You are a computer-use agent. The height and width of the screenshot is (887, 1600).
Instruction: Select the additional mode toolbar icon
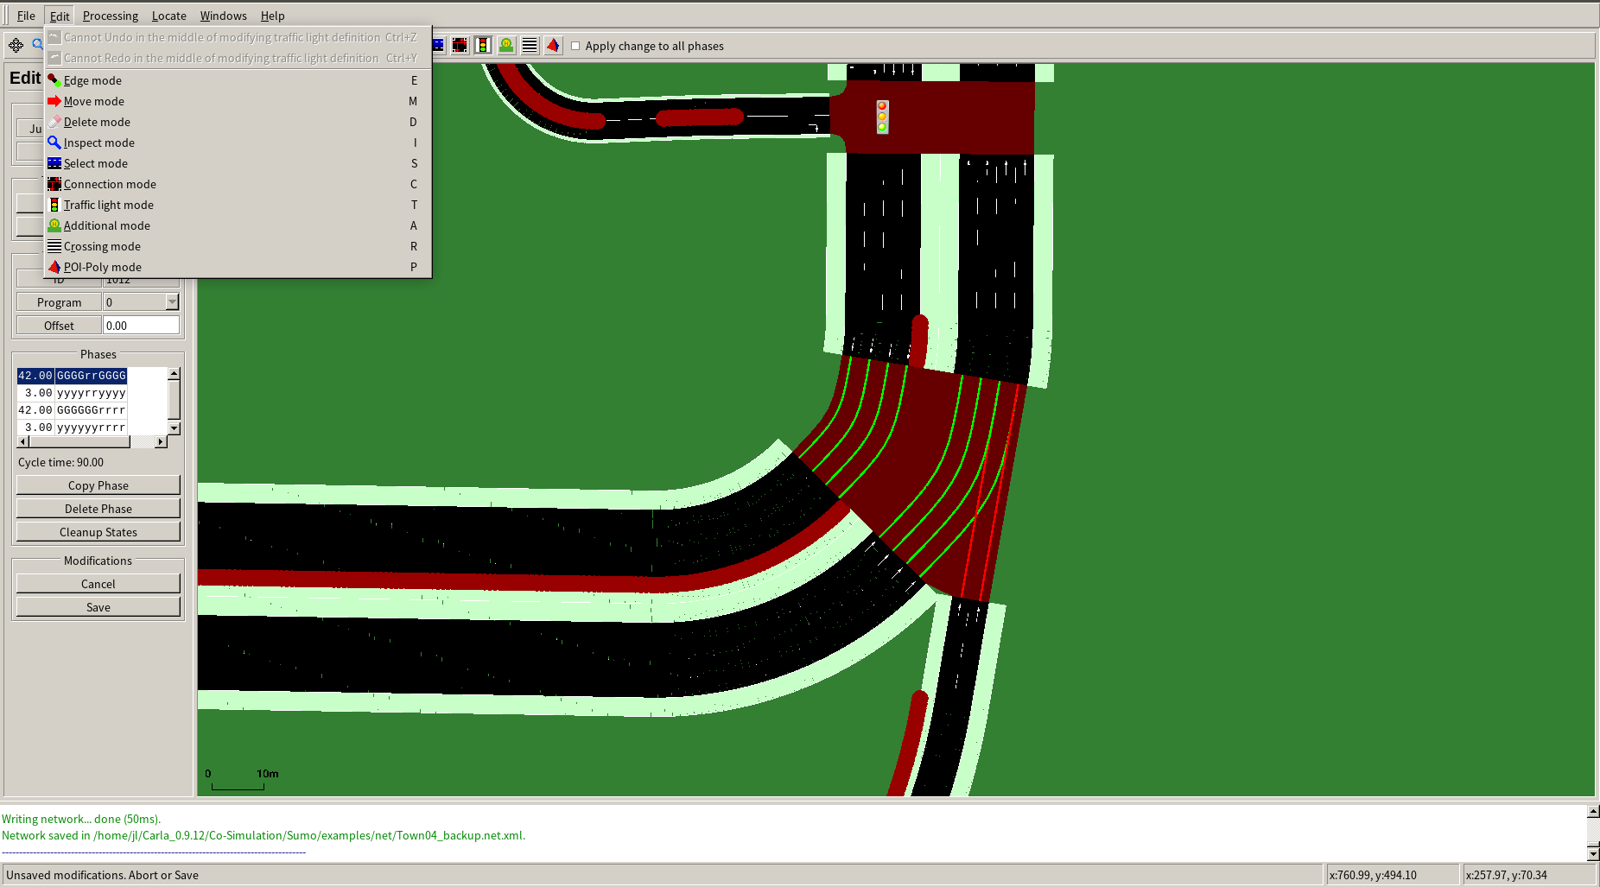[507, 45]
